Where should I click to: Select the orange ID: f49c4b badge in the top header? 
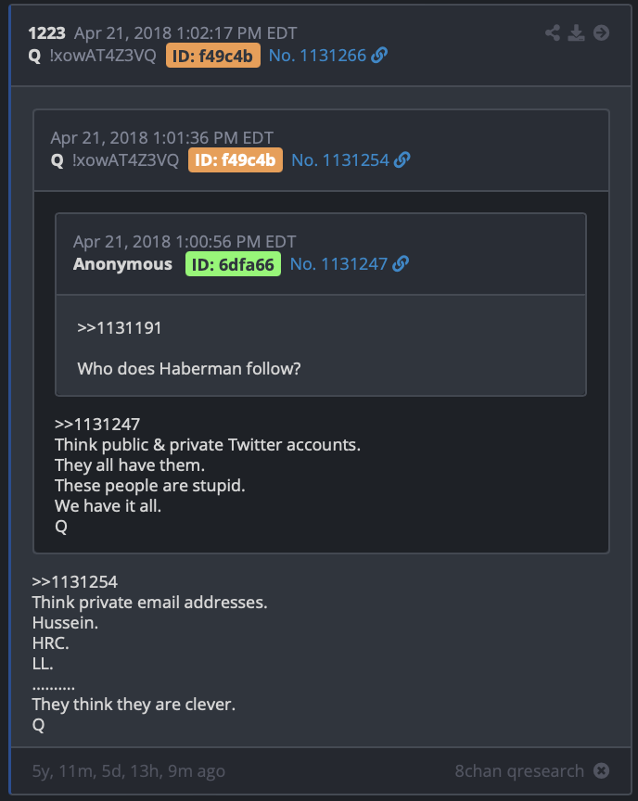213,56
